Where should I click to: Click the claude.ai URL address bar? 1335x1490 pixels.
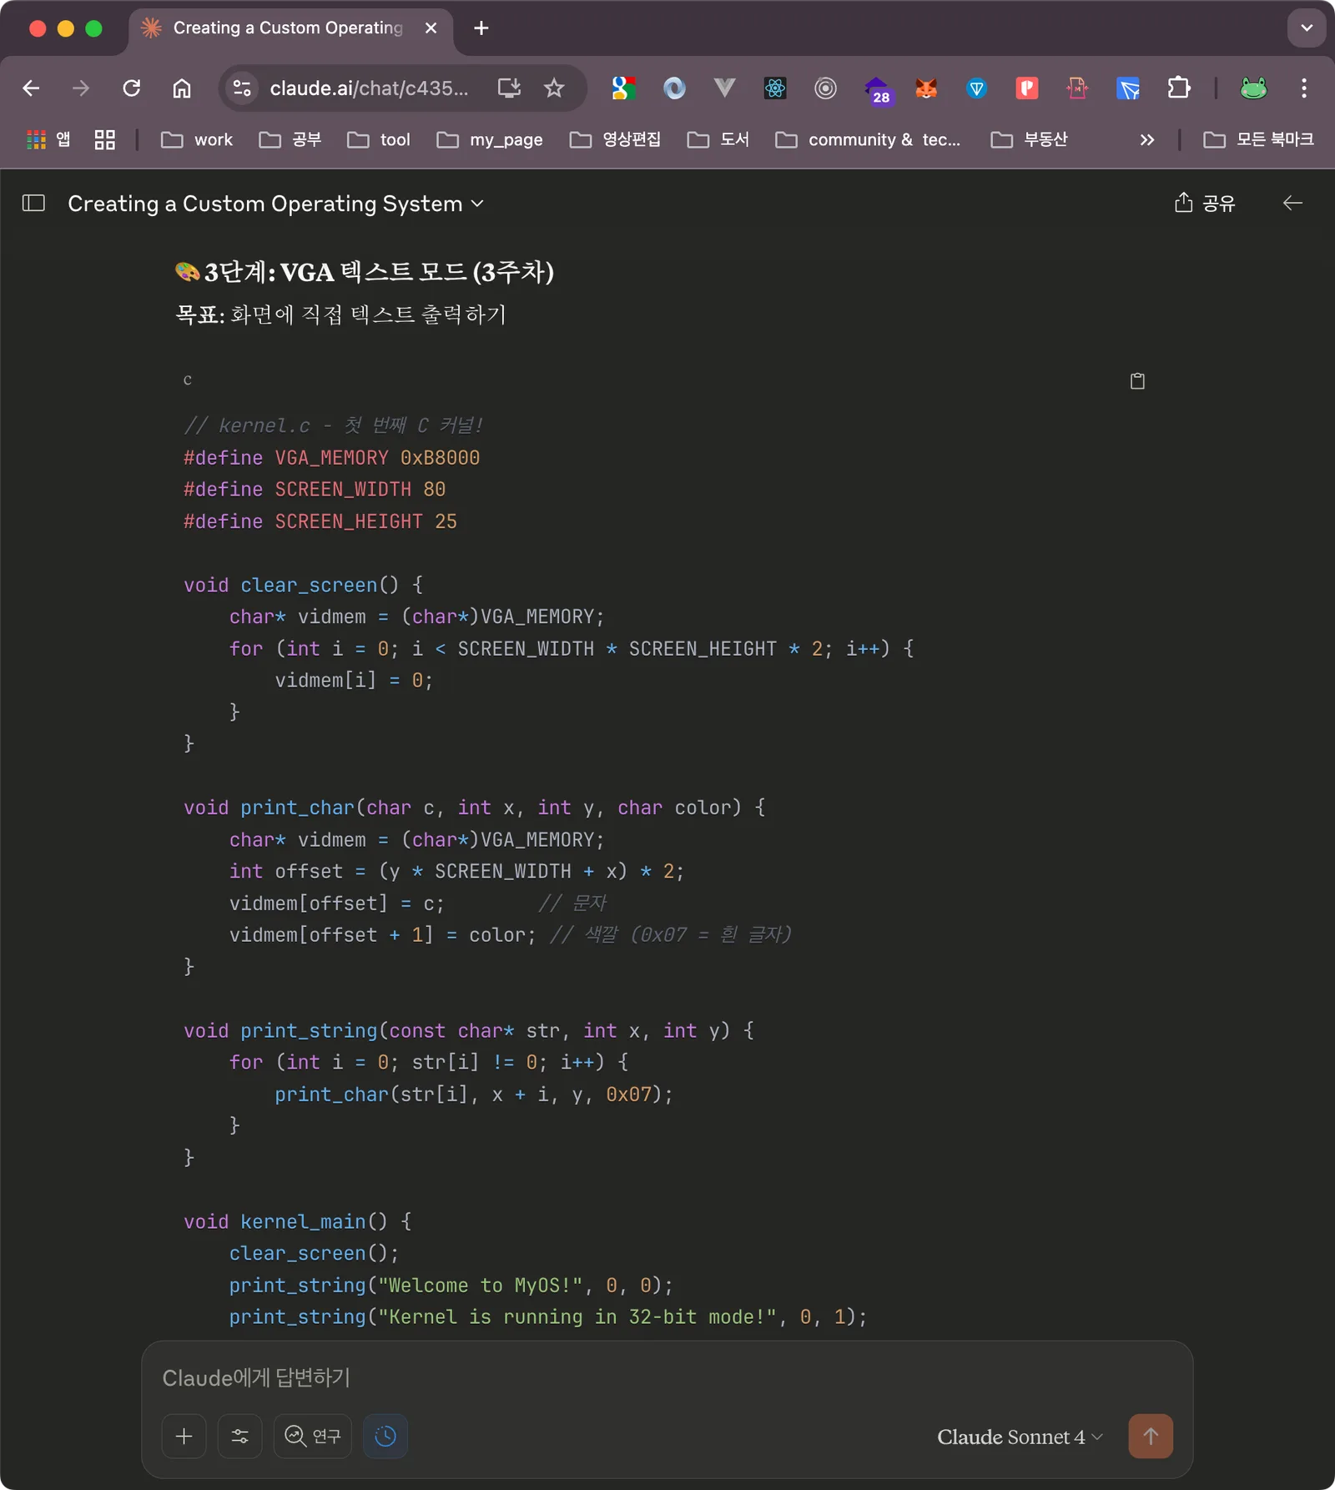pyautogui.click(x=370, y=88)
